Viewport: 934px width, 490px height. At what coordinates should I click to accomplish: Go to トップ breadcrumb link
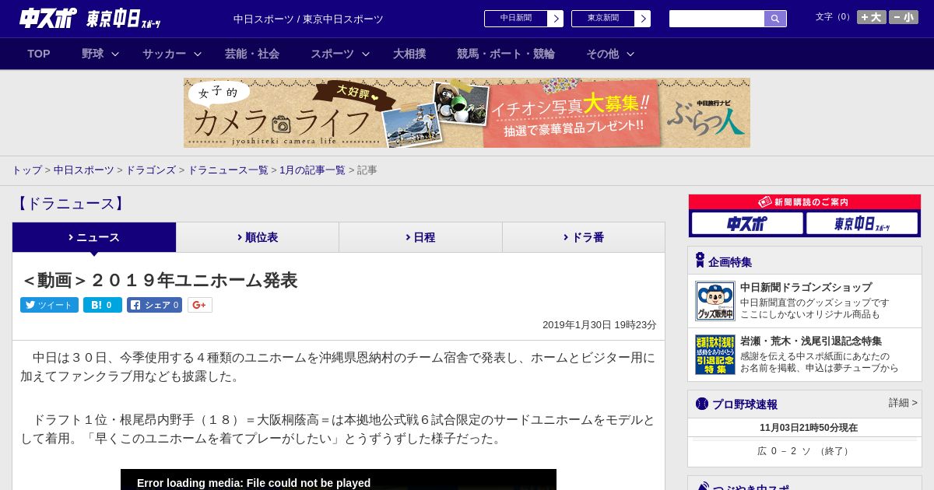click(x=26, y=170)
